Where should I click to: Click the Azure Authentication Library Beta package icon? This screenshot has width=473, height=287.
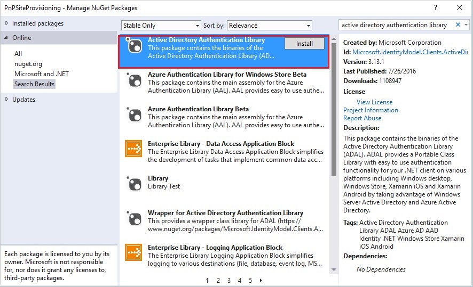coord(134,114)
